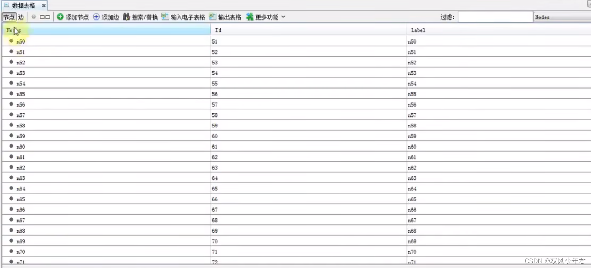Screen dimensions: 591x268
Task: Click Label cell n54
Action: click(x=499, y=84)
